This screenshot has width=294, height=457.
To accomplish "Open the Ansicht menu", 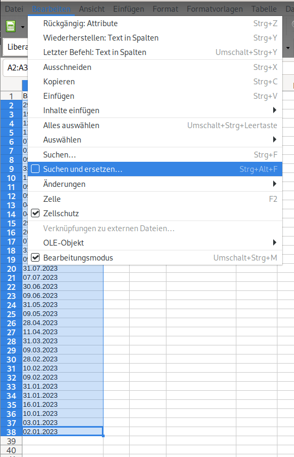I will (x=92, y=9).
